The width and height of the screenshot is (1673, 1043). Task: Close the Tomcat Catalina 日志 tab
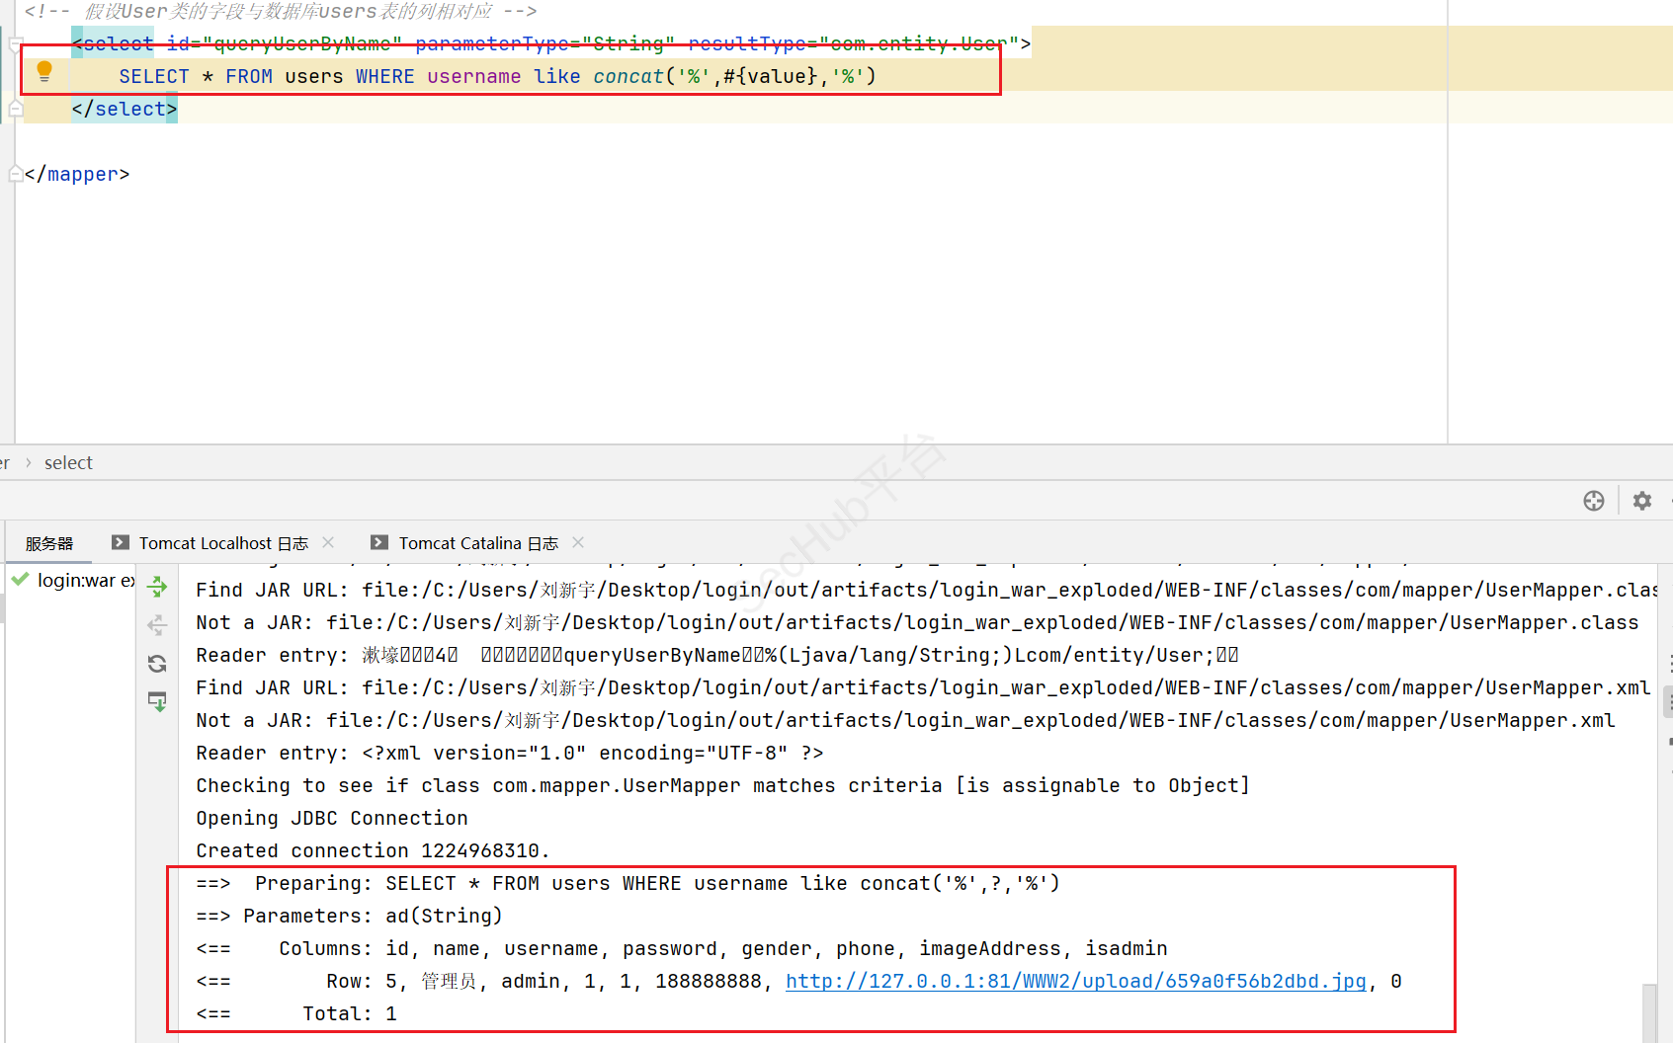[578, 542]
